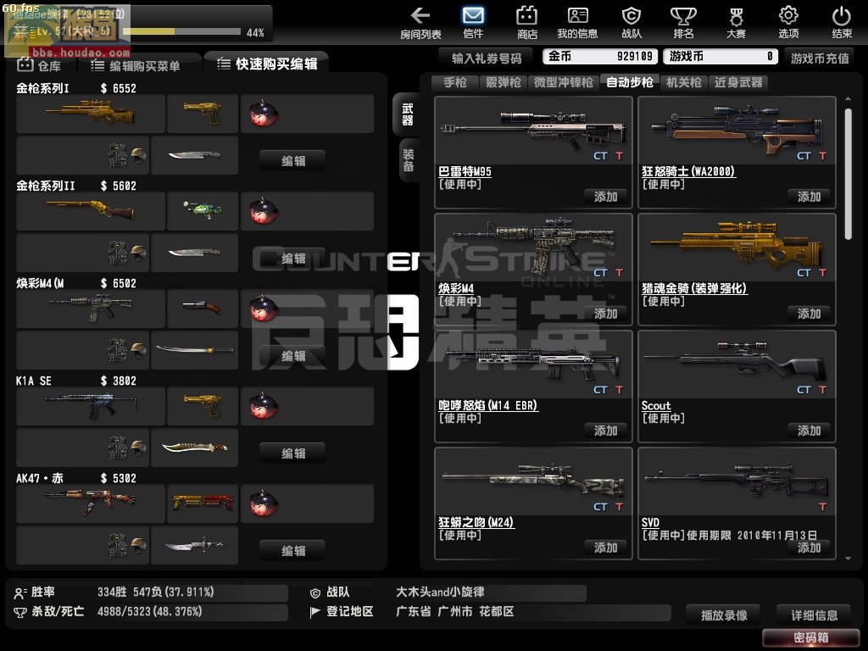The height and width of the screenshot is (651, 868).
Task: Add 猎魂金骑 to the loadout
Action: point(809,314)
